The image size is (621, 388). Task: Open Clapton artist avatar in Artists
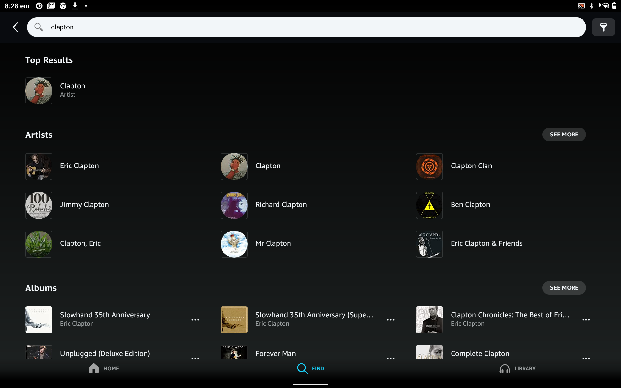point(234,167)
